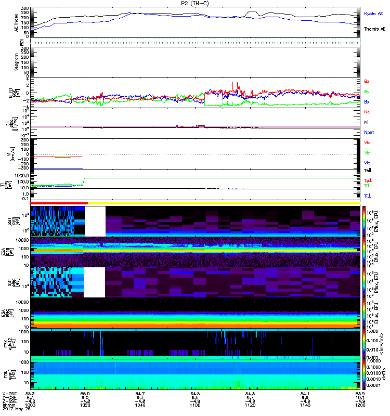Select the Kyoto AE legend label
The height and width of the screenshot is (416, 390).
point(373,14)
